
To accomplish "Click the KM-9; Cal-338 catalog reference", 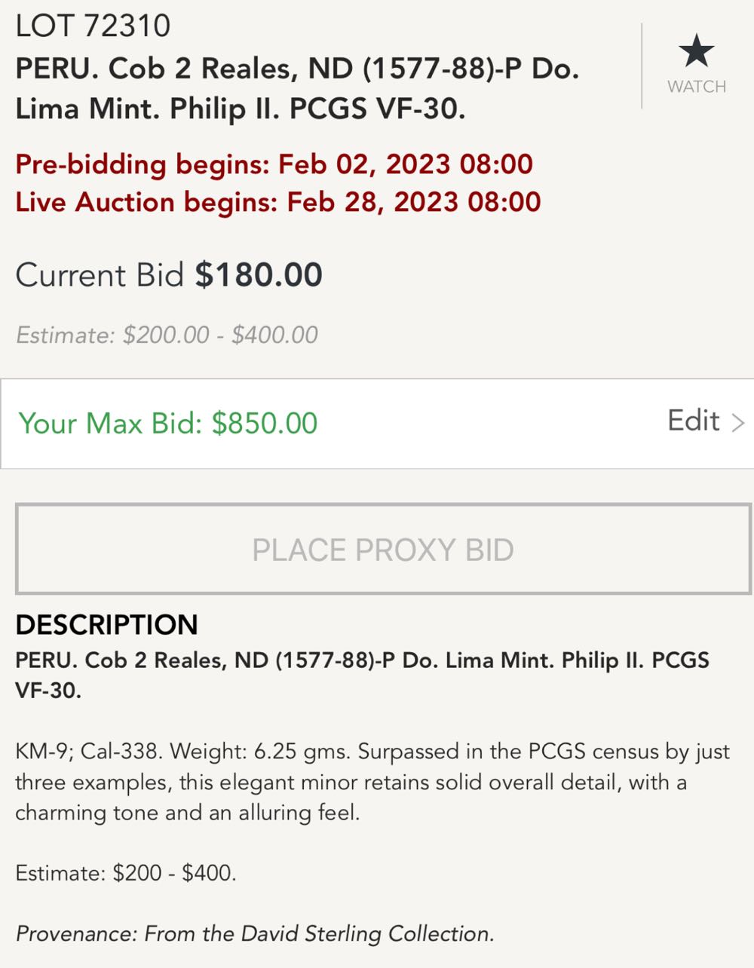I will tap(86, 752).
